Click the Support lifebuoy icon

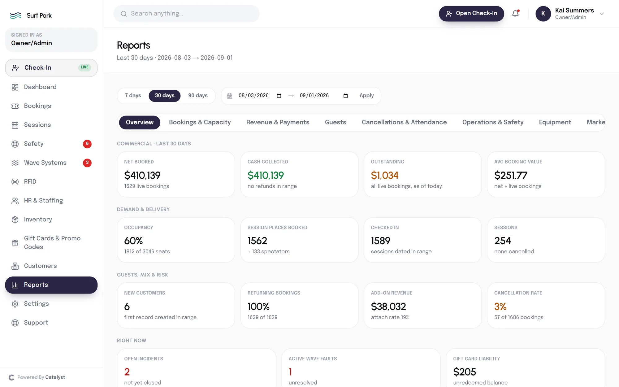tap(15, 323)
